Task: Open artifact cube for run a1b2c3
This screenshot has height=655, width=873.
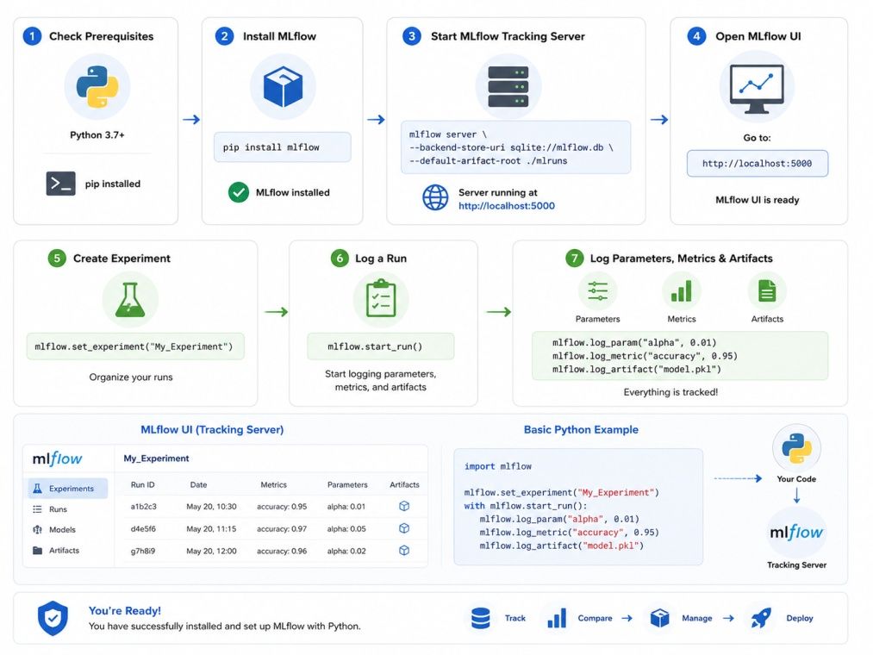Action: click(404, 506)
